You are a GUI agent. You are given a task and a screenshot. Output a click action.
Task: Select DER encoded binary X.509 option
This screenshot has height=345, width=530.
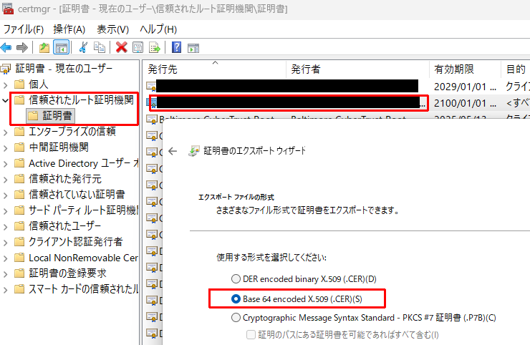coord(236,278)
